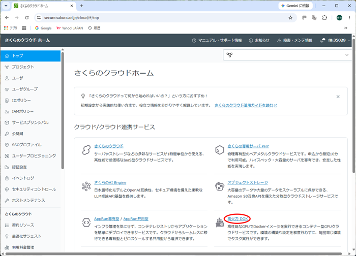Click the 認証設定 icon in sidebar
The image size is (356, 256).
click(7, 167)
